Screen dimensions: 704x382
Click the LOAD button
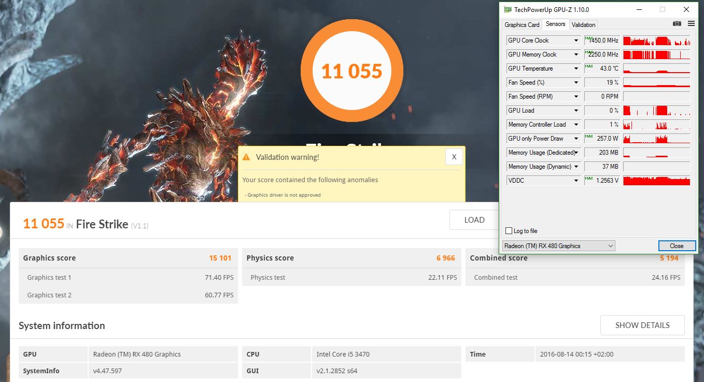[474, 220]
